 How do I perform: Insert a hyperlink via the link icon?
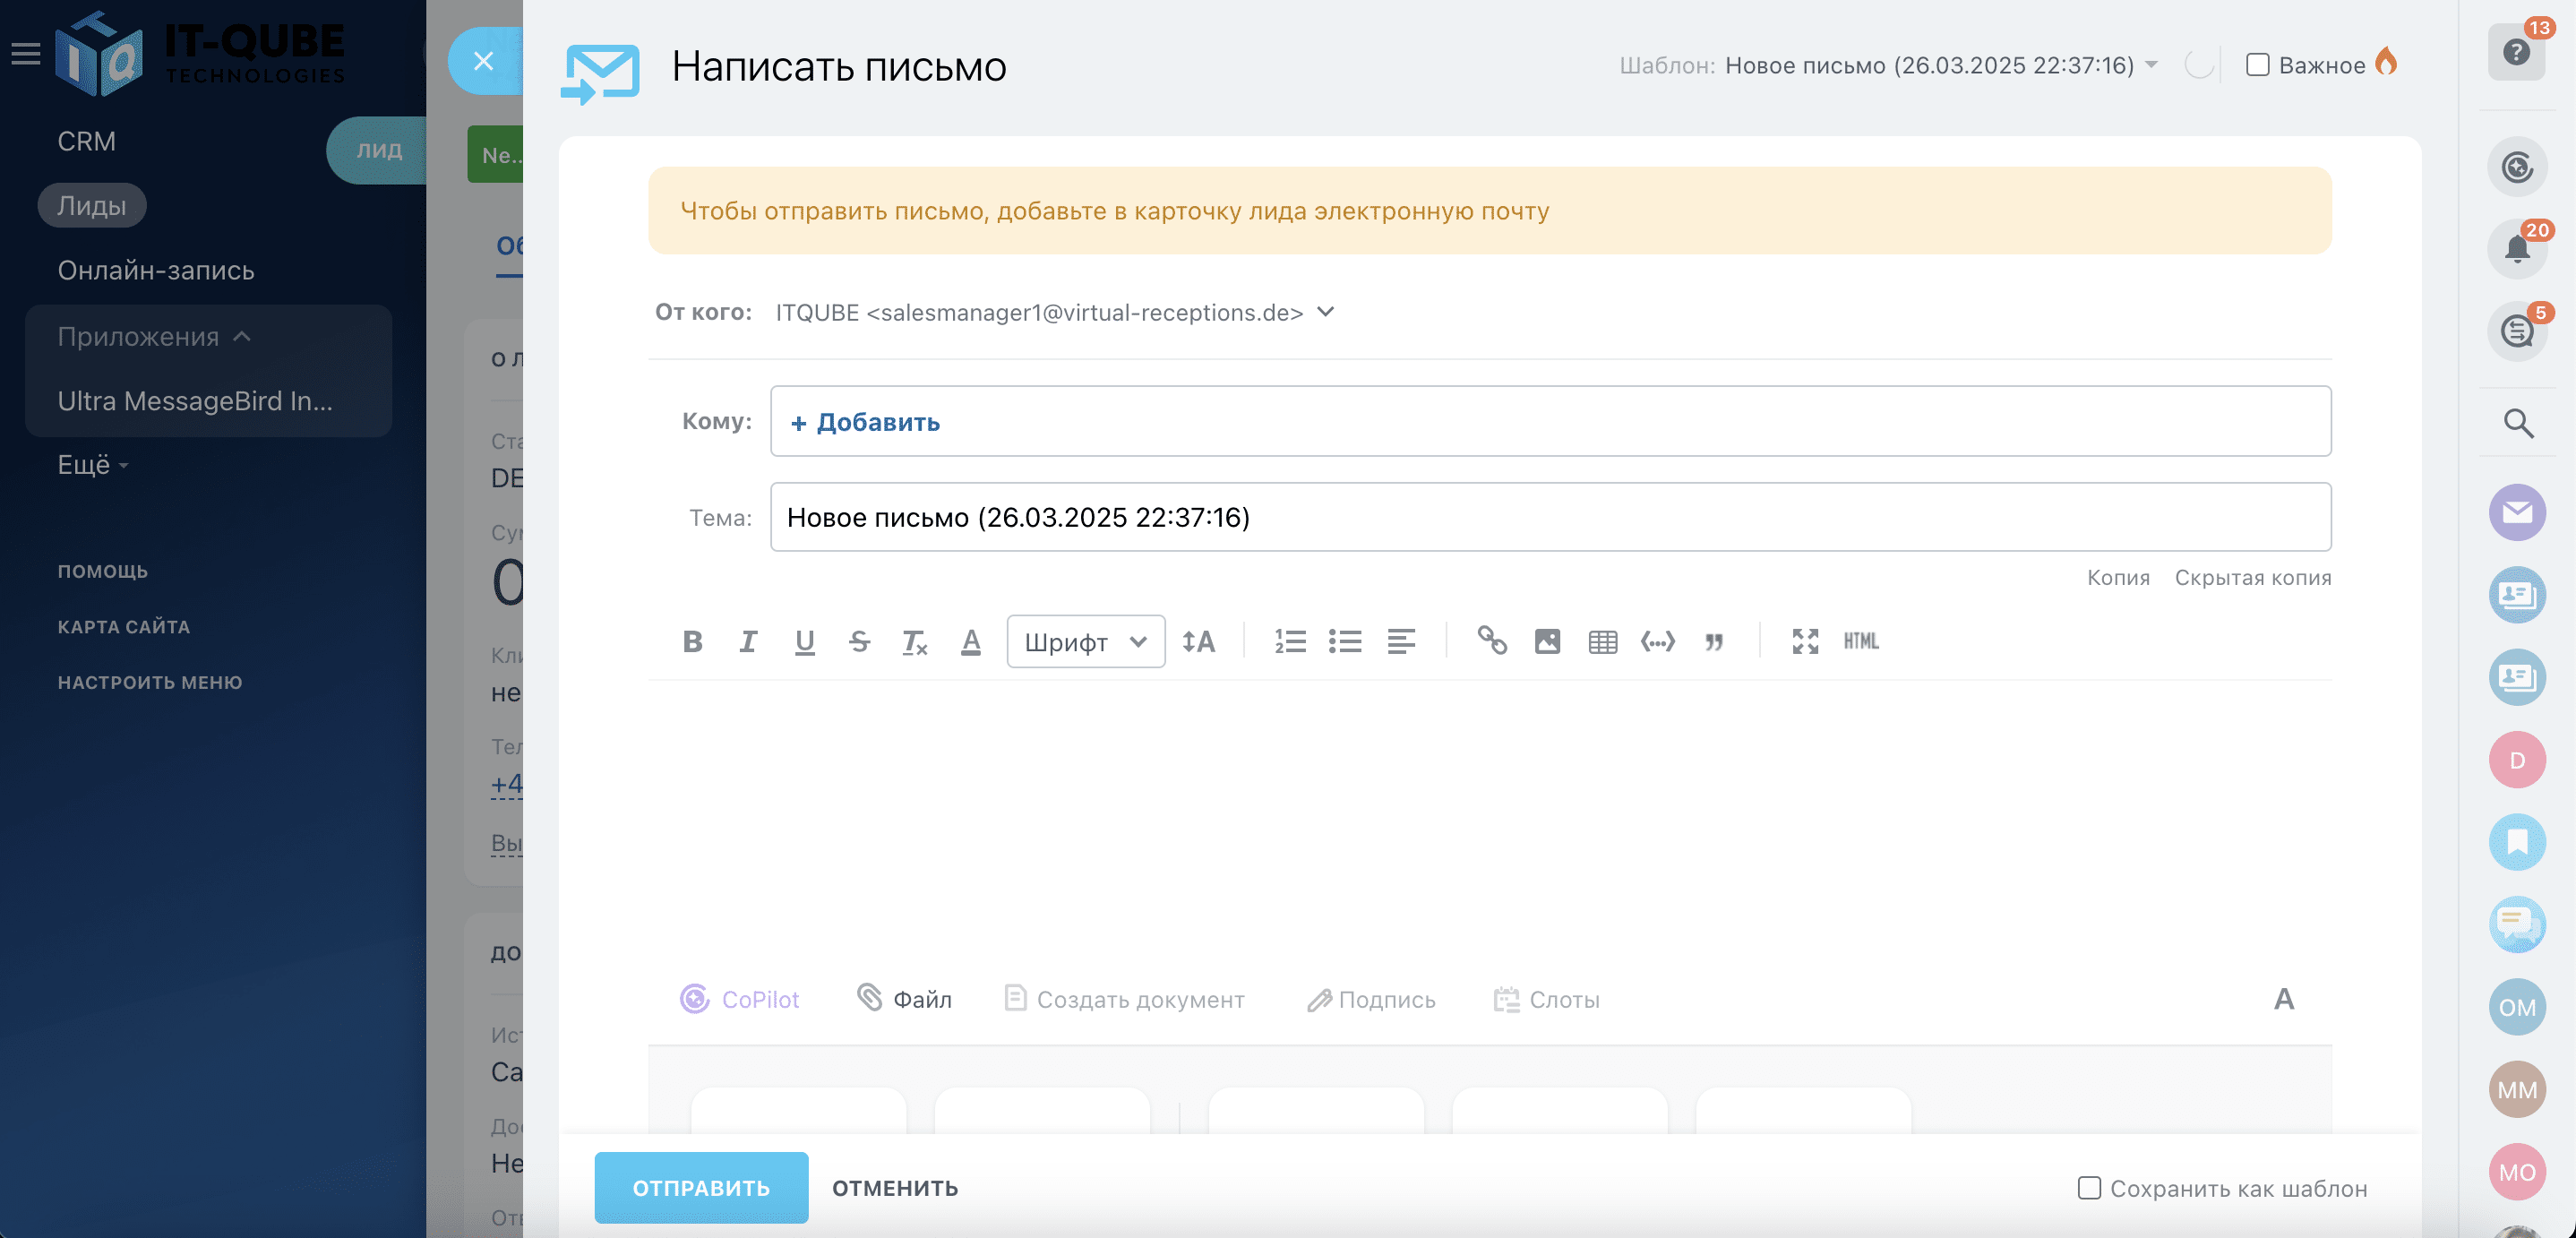click(1492, 641)
